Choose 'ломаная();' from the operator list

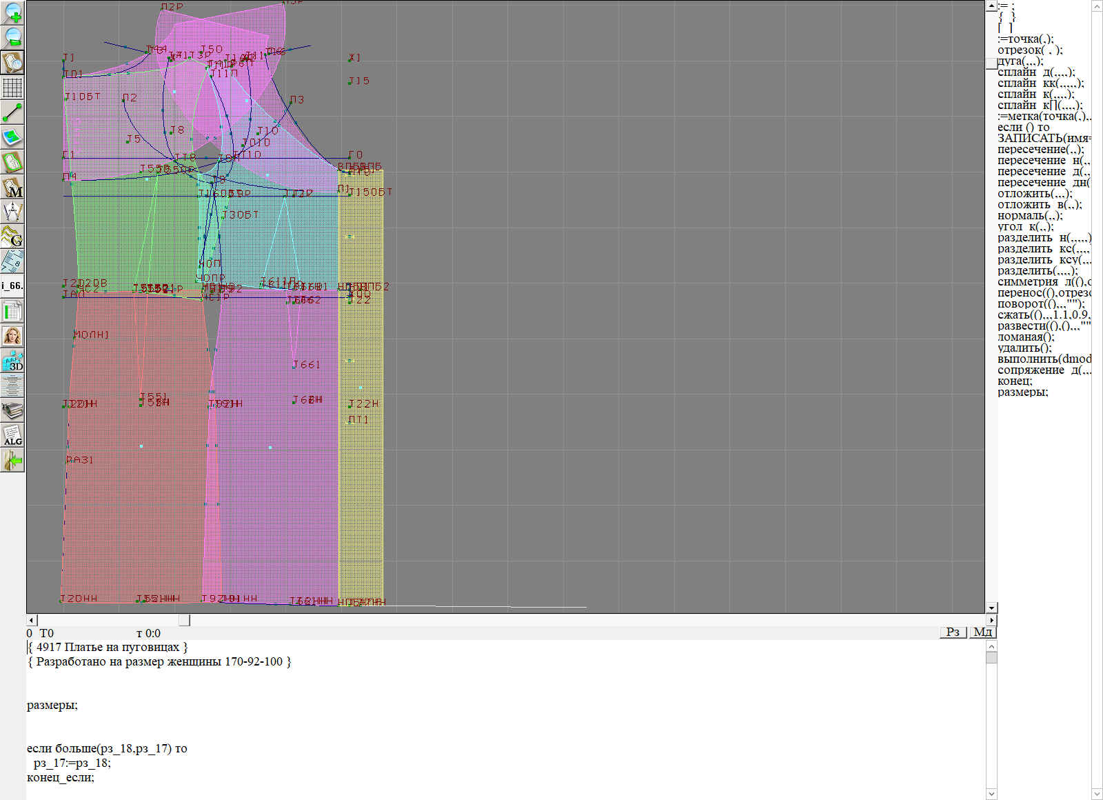tap(1026, 337)
